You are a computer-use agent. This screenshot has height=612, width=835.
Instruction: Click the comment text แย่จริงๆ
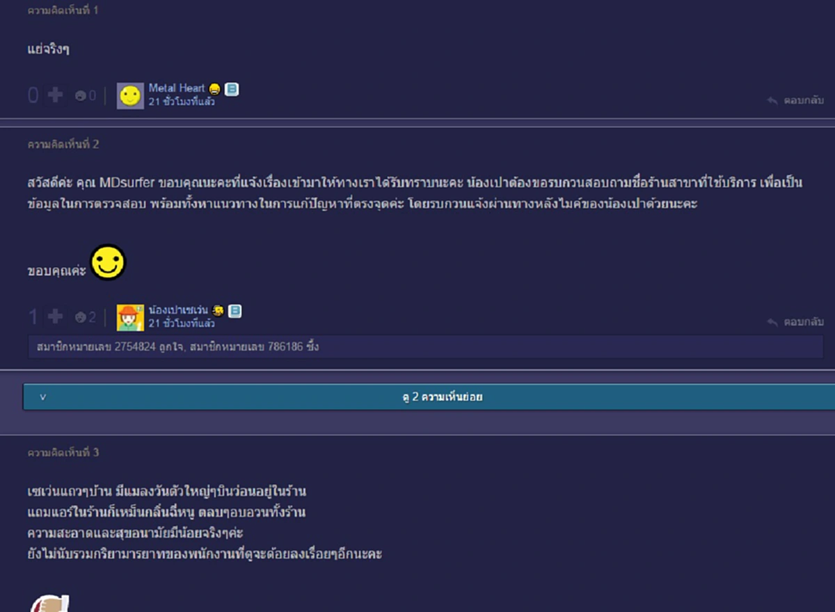point(48,50)
